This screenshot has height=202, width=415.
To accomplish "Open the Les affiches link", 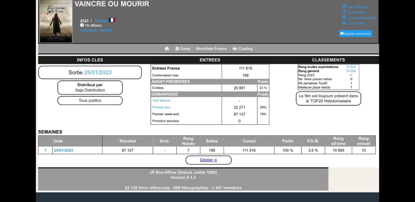I will point(358,7).
